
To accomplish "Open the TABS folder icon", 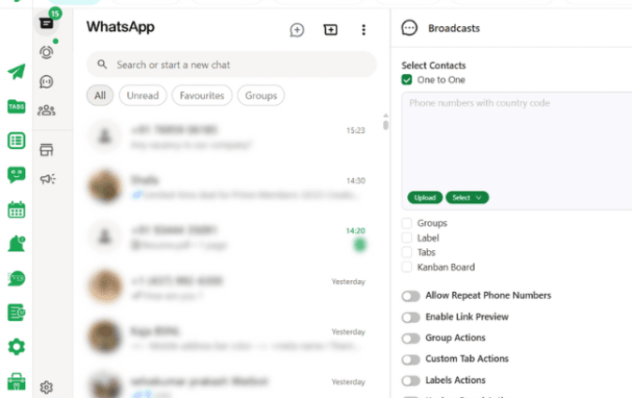I will click(x=17, y=107).
